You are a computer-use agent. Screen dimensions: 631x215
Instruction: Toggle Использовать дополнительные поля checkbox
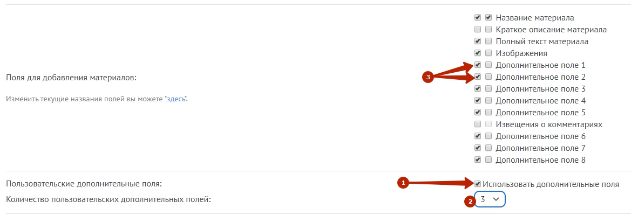tap(478, 184)
